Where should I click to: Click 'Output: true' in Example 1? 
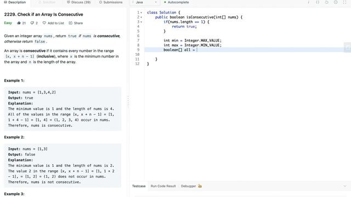(21, 98)
